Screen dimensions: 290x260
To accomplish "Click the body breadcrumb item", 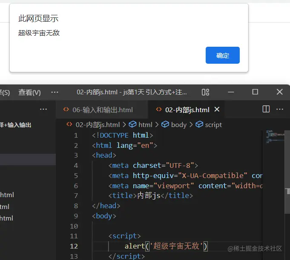I will (179, 125).
